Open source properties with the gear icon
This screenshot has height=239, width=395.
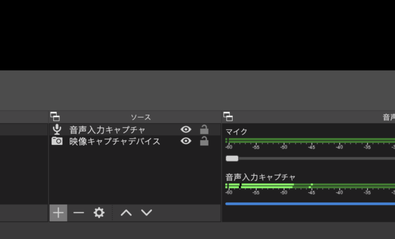click(x=99, y=213)
